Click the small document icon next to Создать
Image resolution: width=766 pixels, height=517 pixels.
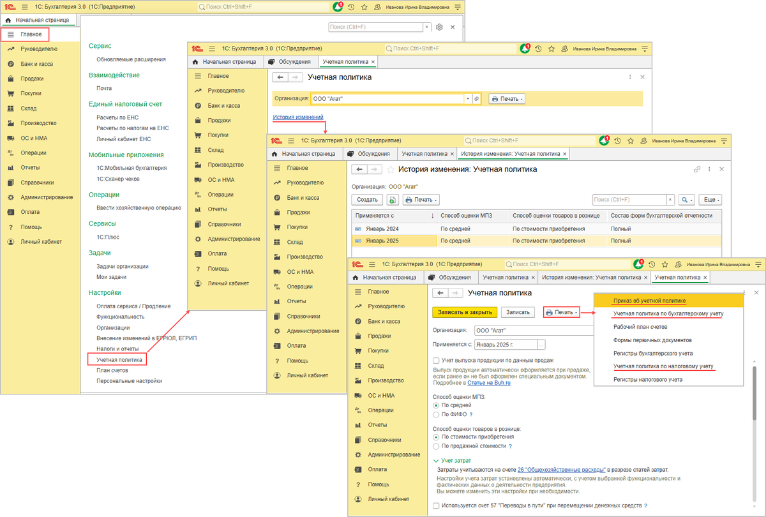click(393, 200)
